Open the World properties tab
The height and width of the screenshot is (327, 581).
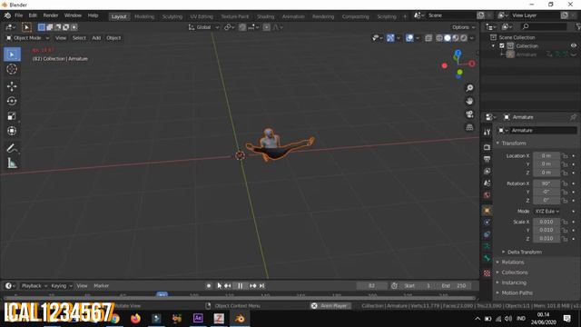coord(487,195)
